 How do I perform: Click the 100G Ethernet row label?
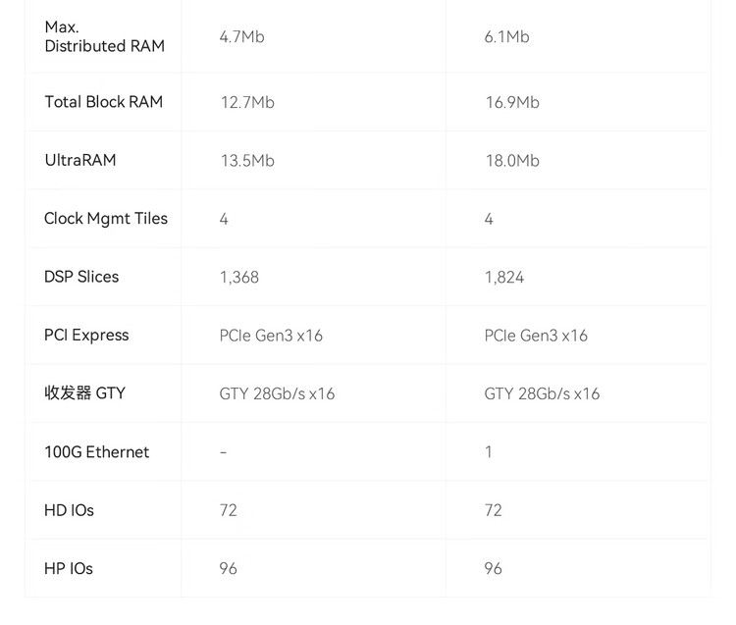tap(96, 452)
